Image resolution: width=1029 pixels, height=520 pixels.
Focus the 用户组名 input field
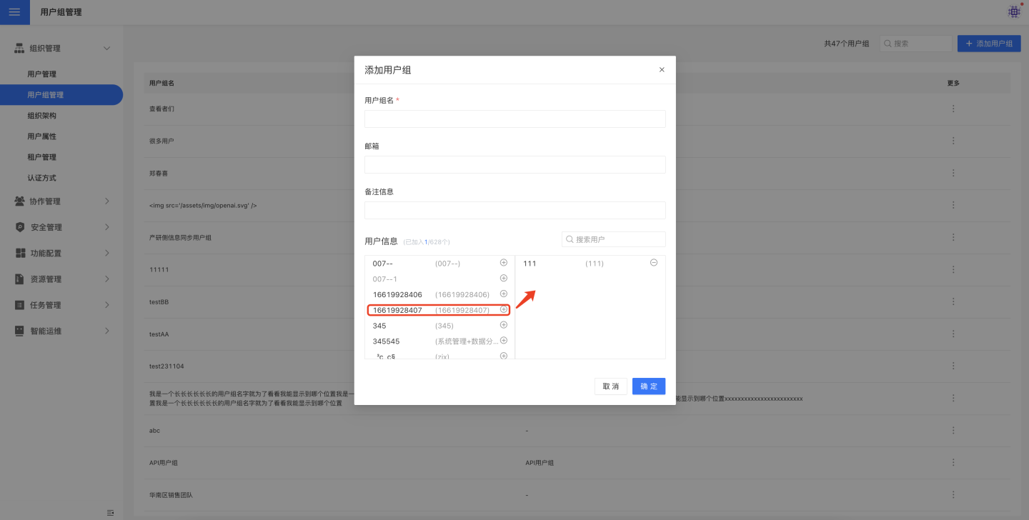pyautogui.click(x=514, y=119)
